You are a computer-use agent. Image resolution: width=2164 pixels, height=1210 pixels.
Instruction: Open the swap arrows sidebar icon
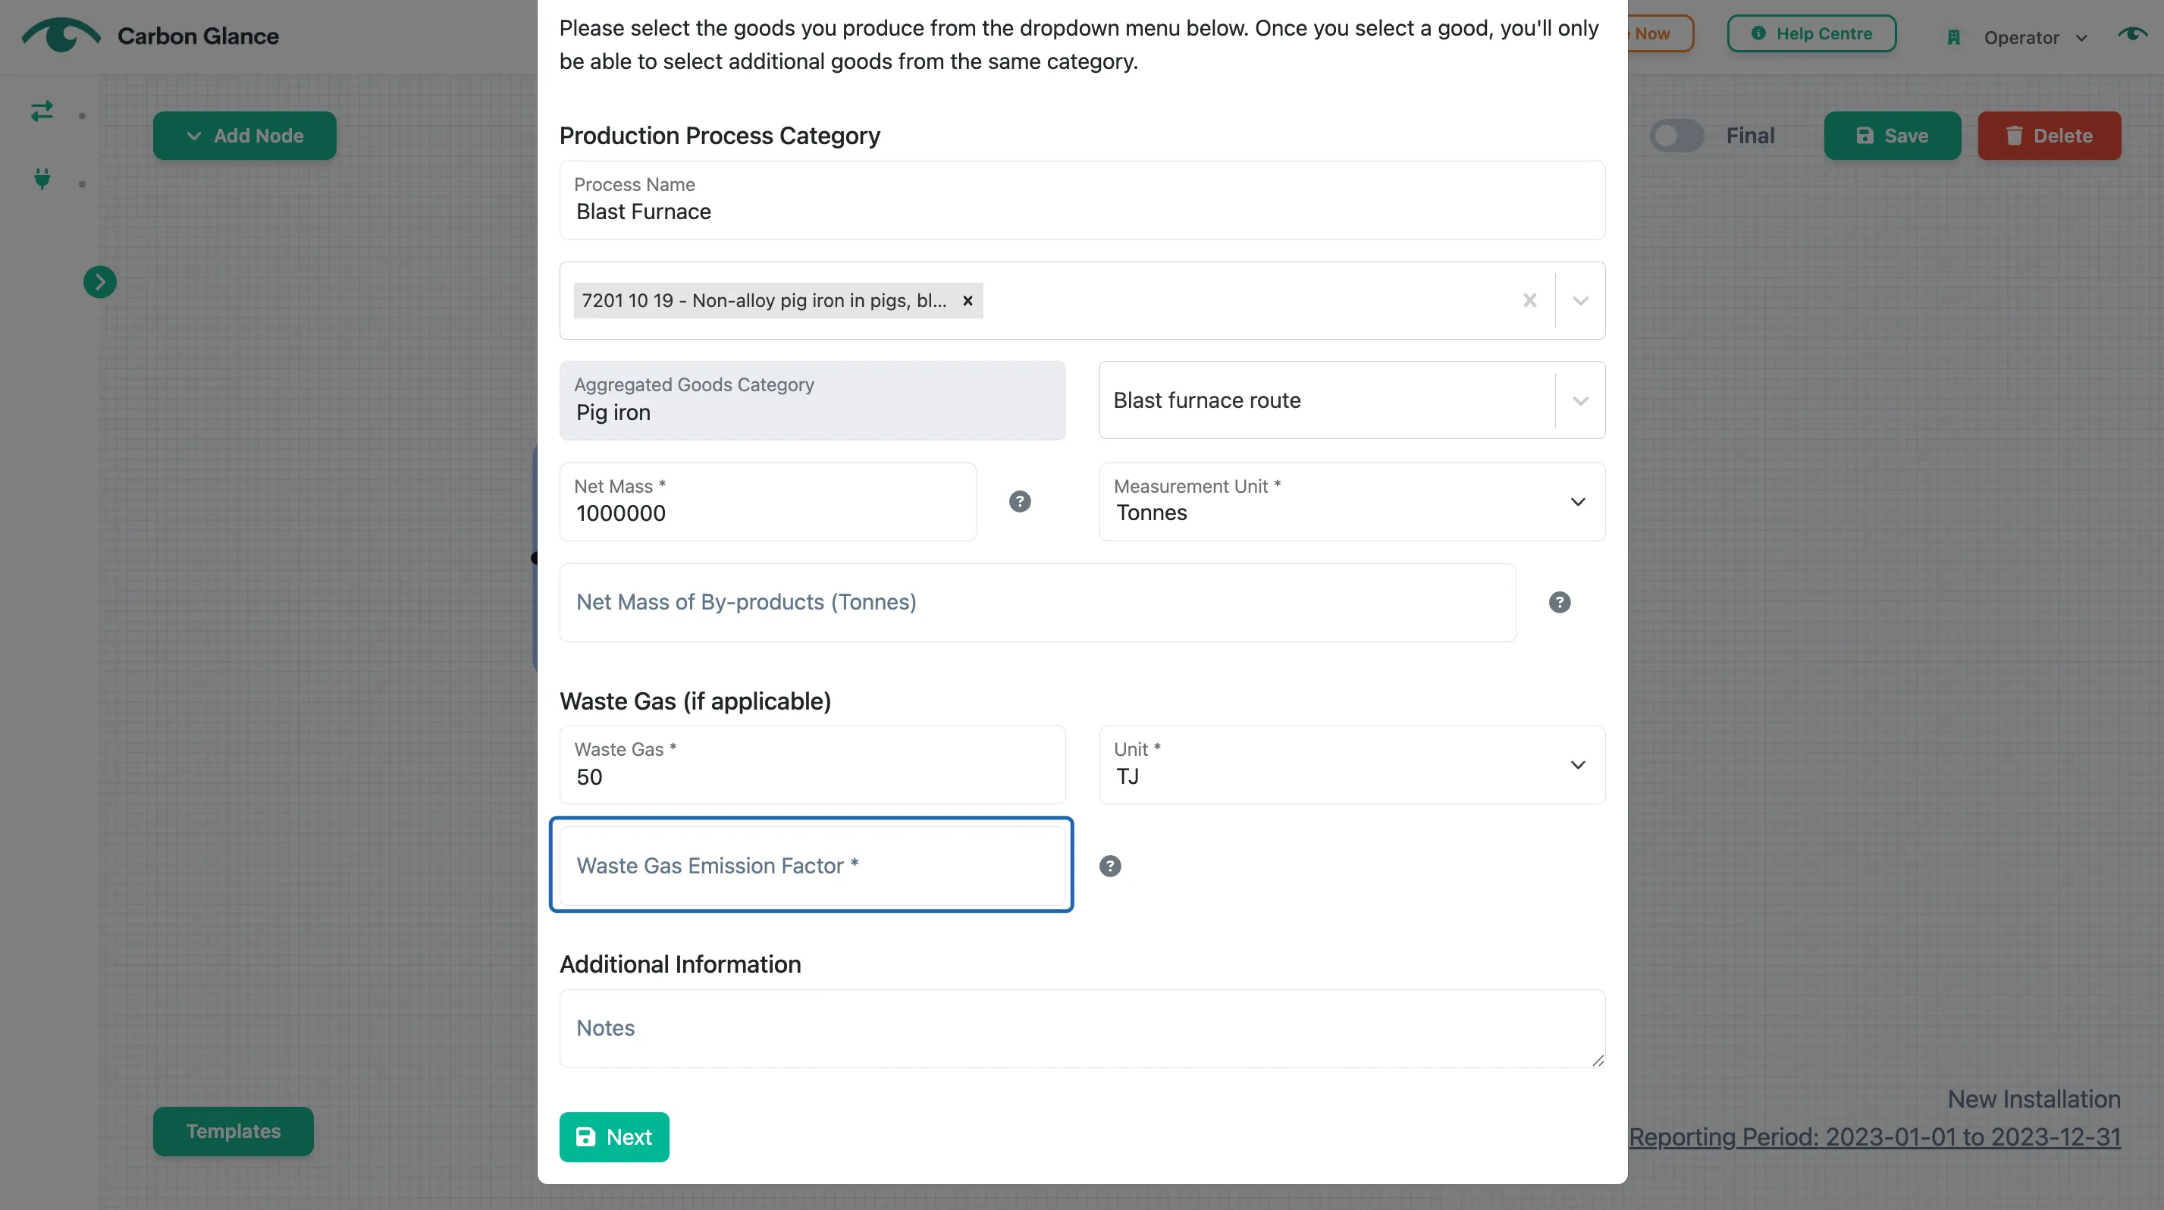click(x=42, y=111)
